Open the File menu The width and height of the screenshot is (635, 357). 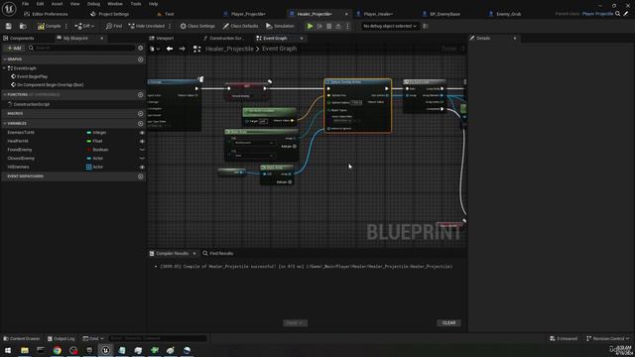25,4
